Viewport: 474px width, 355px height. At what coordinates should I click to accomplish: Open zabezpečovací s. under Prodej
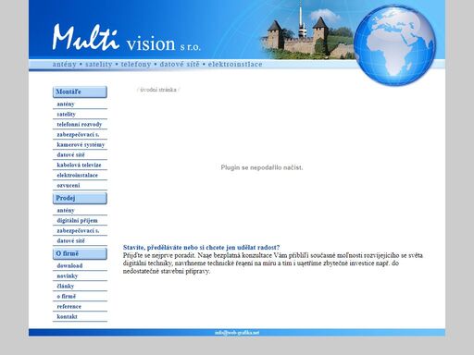[78, 231]
